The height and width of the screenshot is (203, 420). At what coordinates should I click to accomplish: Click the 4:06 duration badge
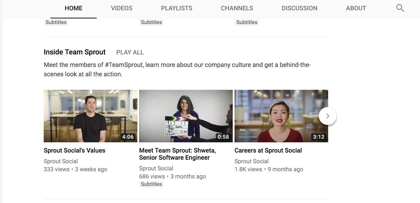coord(128,137)
